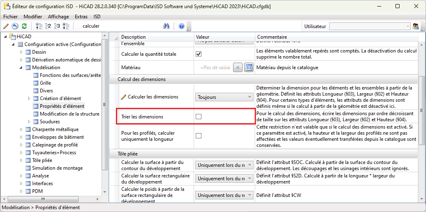The image size is (426, 212).
Task: Check the Trier les dimensions checkbox
Action: coord(199,117)
